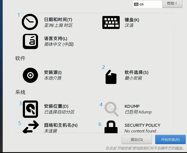The image size is (187, 153).
Task: Click the clock icon for date and time
Action: [30, 22]
